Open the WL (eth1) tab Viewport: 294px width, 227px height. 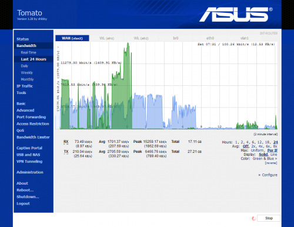point(106,38)
